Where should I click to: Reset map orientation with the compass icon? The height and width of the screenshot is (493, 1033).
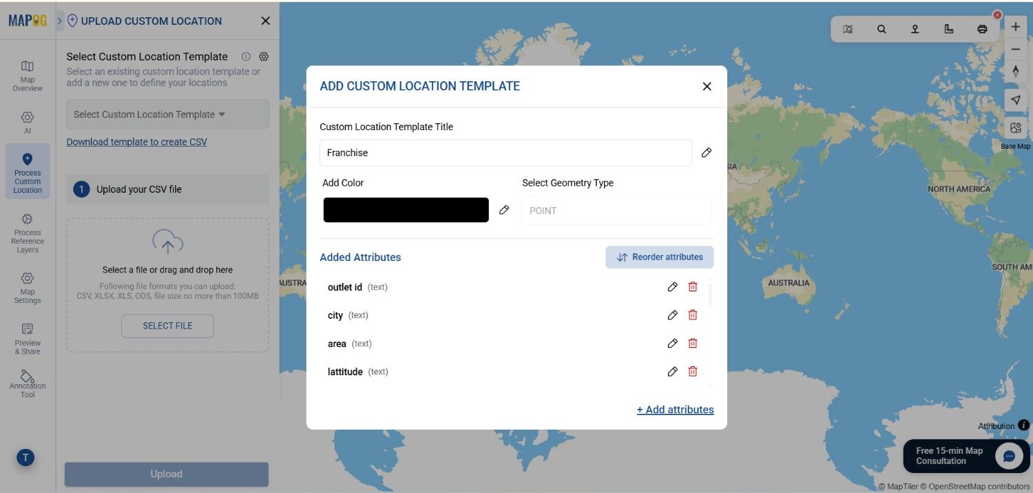(1015, 71)
